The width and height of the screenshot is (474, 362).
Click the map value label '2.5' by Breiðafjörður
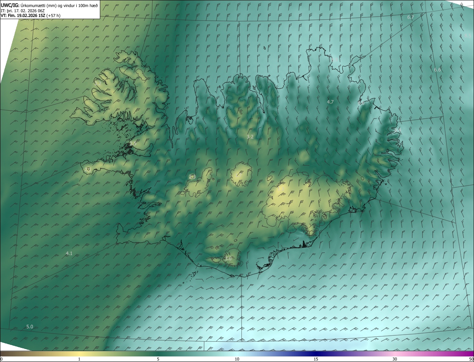coord(133,143)
